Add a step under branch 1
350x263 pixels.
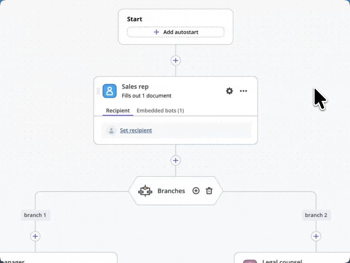[35, 236]
